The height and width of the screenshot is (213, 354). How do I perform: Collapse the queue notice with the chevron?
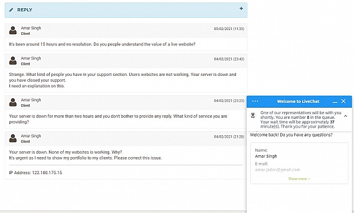coord(345,116)
